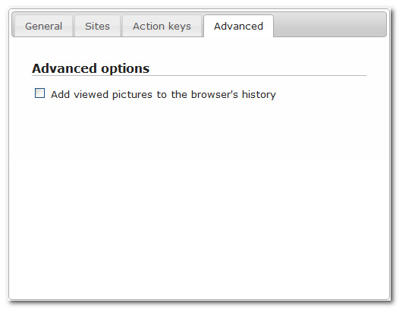
Task: Click the "Add viewed pictures" checkbox label text
Action: pyautogui.click(x=163, y=94)
